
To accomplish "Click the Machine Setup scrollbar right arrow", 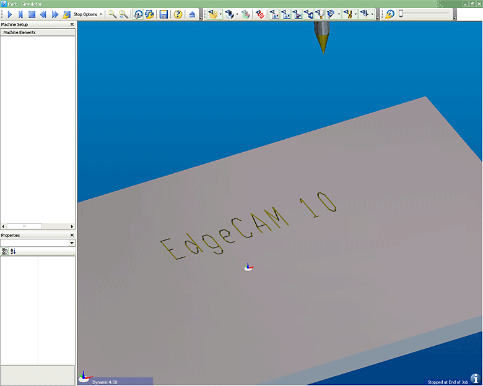I will coord(72,226).
